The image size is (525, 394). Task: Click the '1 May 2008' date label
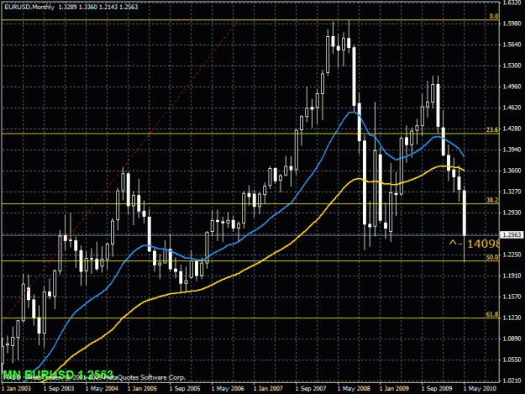[x=354, y=389]
